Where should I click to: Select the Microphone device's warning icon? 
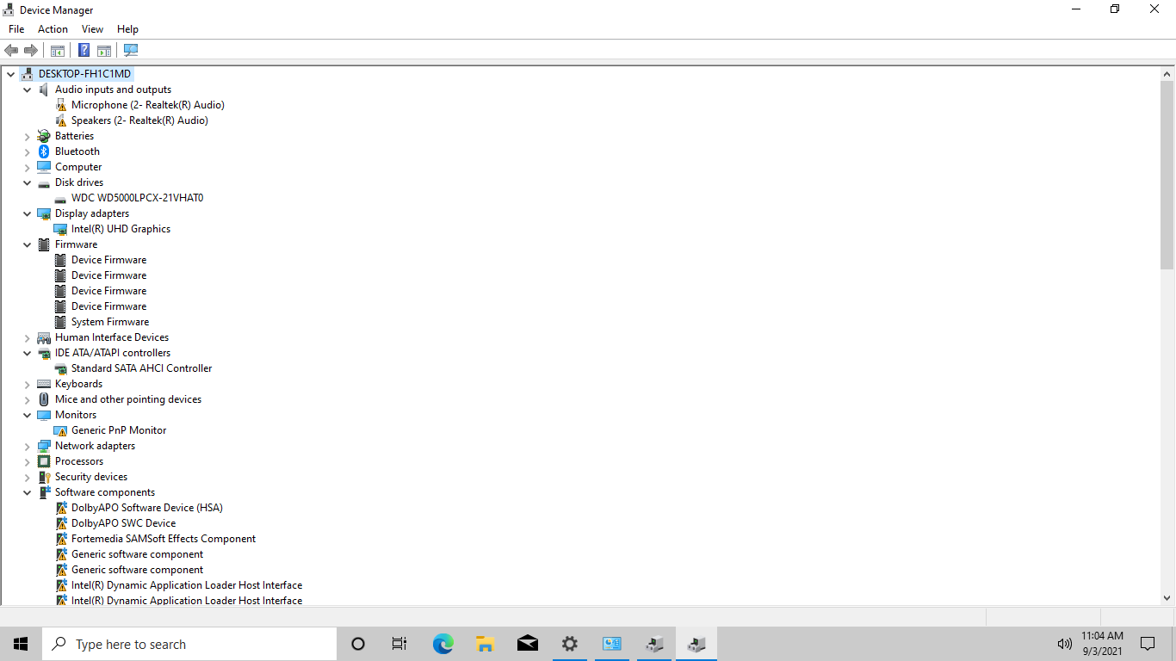60,105
